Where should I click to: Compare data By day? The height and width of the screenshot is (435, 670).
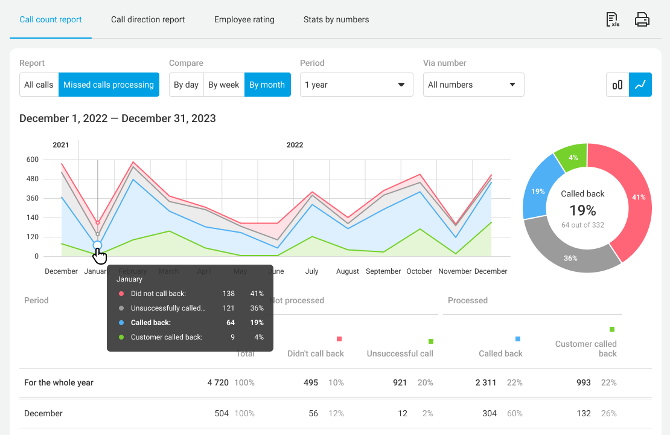pyautogui.click(x=186, y=85)
